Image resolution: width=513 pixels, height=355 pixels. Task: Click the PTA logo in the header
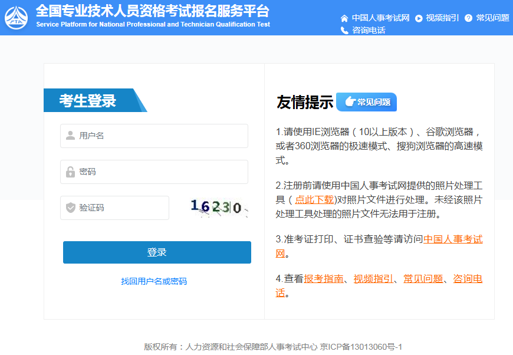(16, 18)
